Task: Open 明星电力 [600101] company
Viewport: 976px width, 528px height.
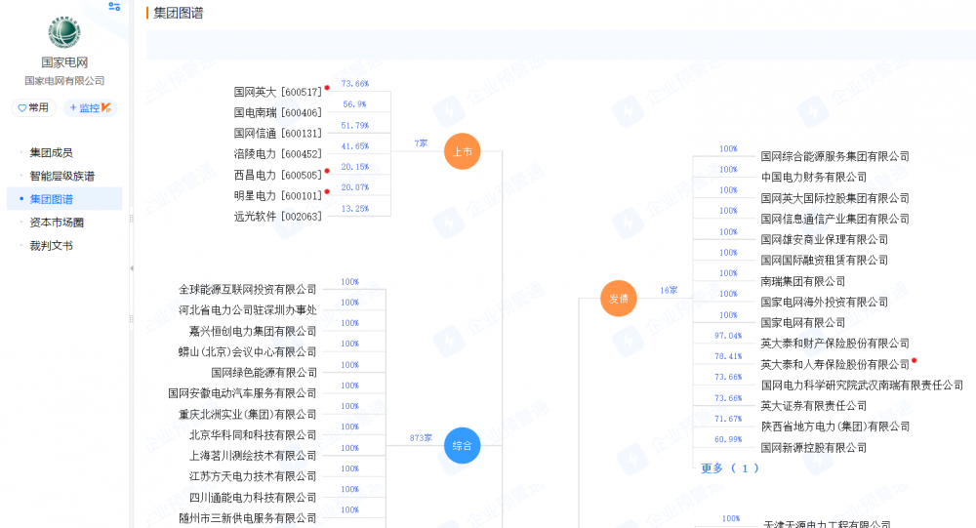Action: tap(277, 195)
